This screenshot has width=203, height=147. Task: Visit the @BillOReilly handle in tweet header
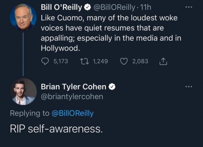tap(114, 7)
